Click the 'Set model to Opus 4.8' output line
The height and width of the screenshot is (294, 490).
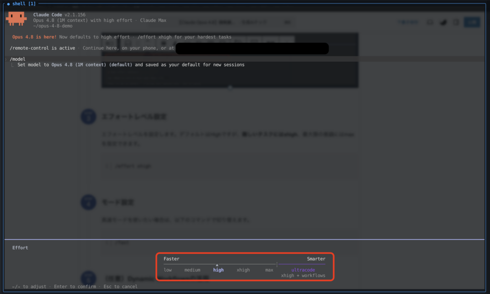[x=131, y=65]
